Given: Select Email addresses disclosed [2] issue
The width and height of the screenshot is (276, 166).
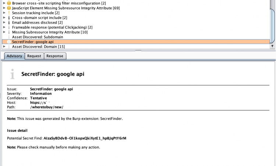Looking at the screenshot, I should coord(37,23).
